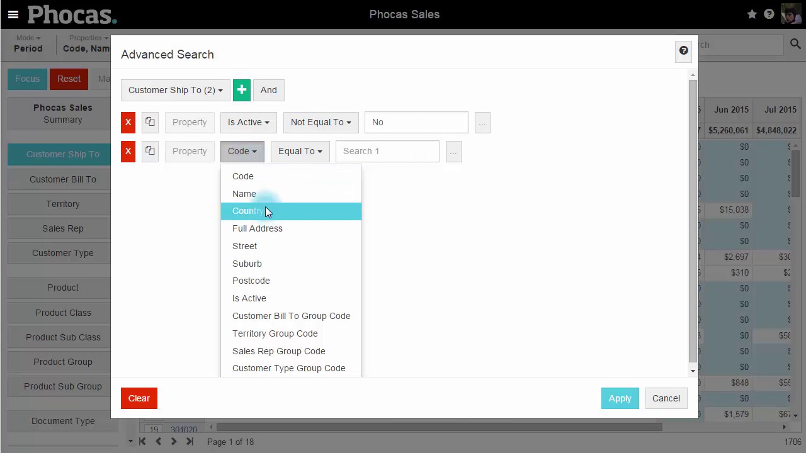Expand the Customer Ship To dropdown
Image resolution: width=806 pixels, height=453 pixels.
point(175,90)
